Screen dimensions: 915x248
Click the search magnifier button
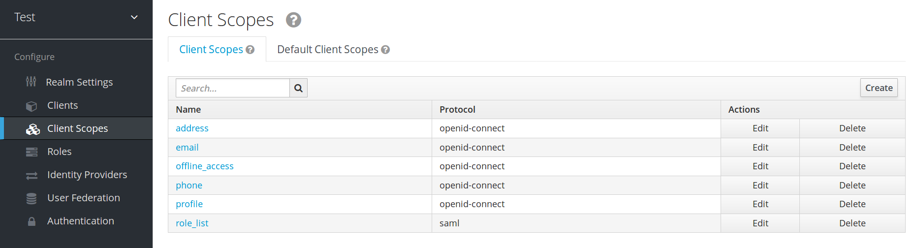pos(298,88)
